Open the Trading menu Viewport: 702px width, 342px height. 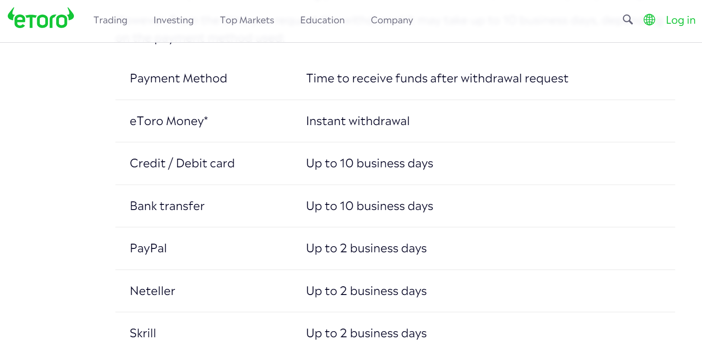(x=110, y=20)
